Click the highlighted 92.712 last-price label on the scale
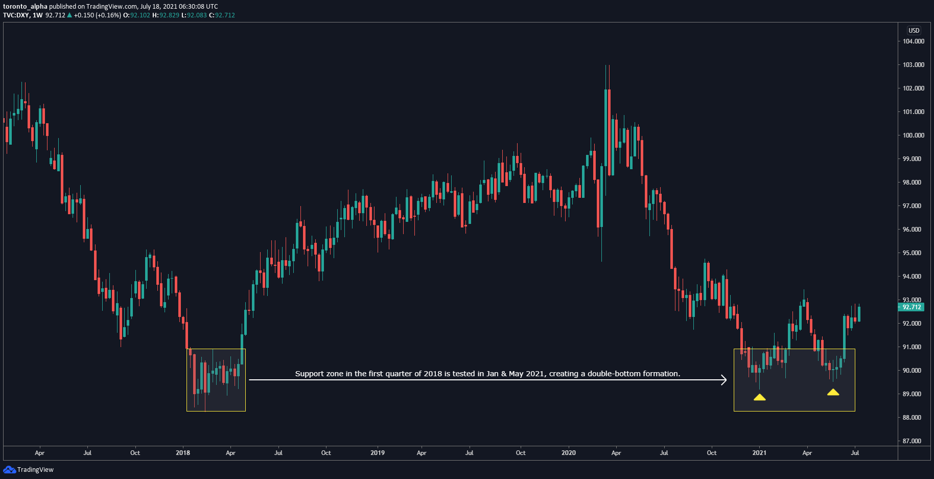The width and height of the screenshot is (934, 479). pyautogui.click(x=912, y=307)
